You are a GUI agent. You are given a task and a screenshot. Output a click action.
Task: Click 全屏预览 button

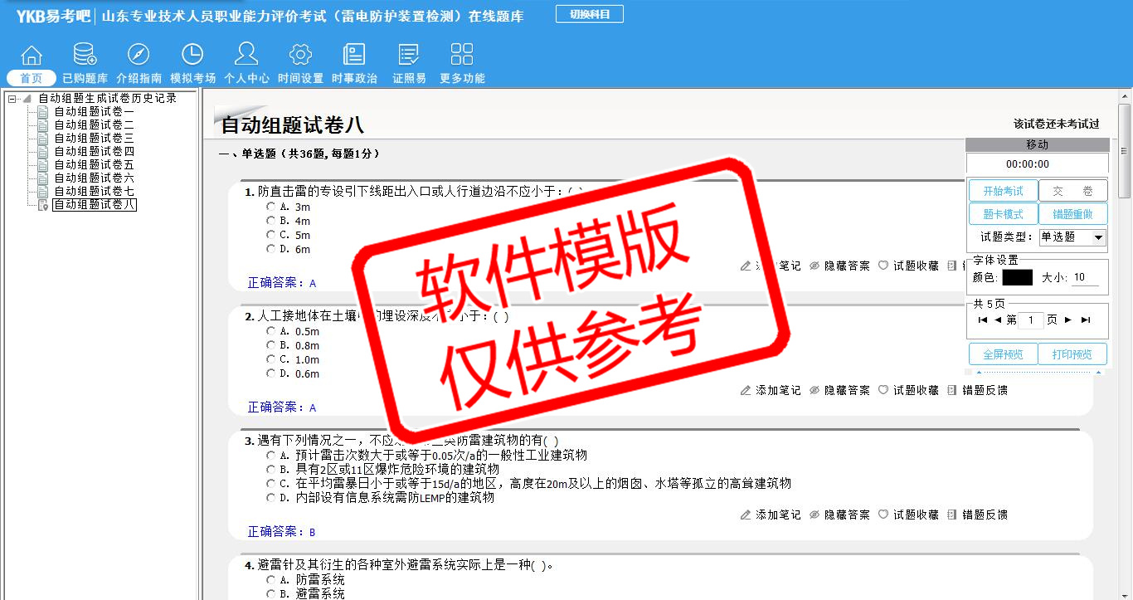pos(1004,354)
